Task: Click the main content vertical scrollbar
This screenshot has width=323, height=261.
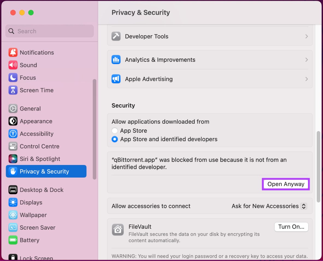Action: 318,167
